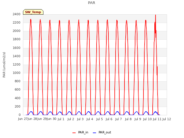184x138 pixels.
Task: Click the 2000 y-axis tick label
Action: tap(17, 31)
